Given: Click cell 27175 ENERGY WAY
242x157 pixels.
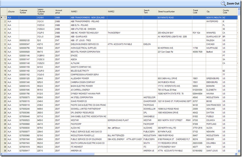Looking at the screenshot, I should pyautogui.click(x=175, y=147).
